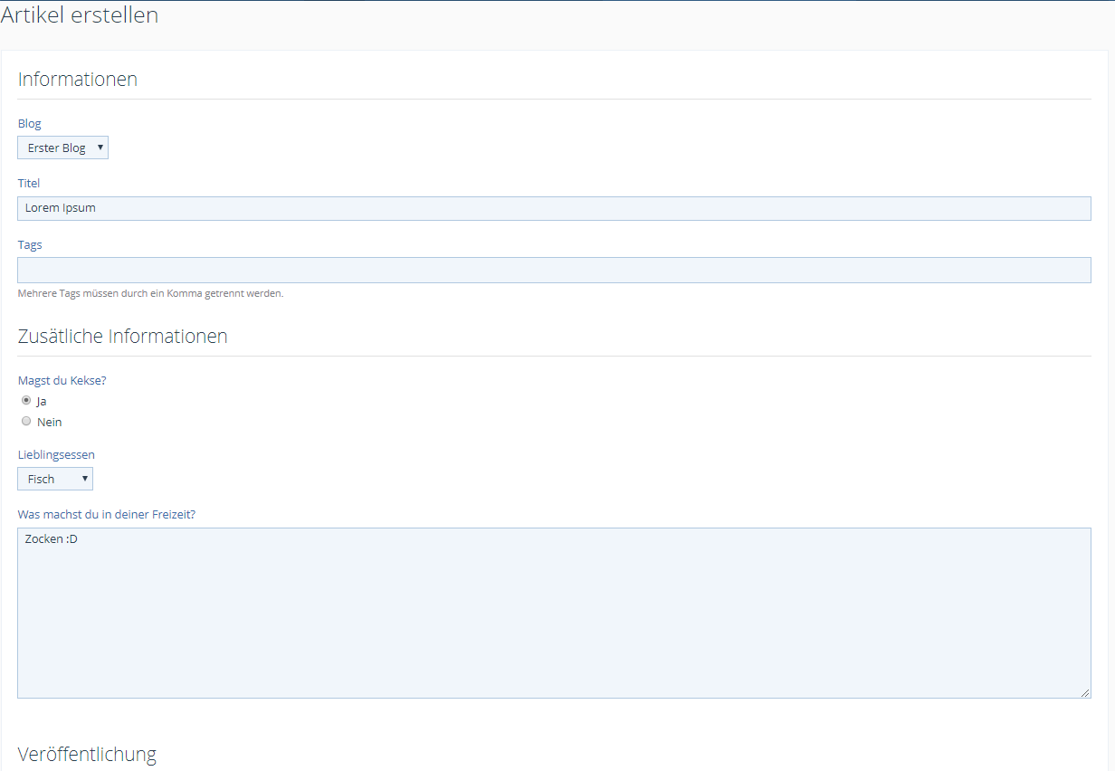Click the Tags field label
This screenshot has width=1115, height=771.
[30, 245]
